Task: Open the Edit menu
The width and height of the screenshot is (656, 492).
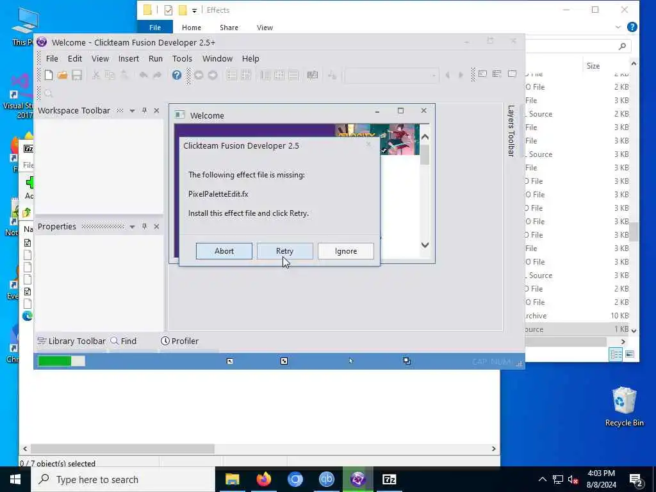Action: coord(75,58)
